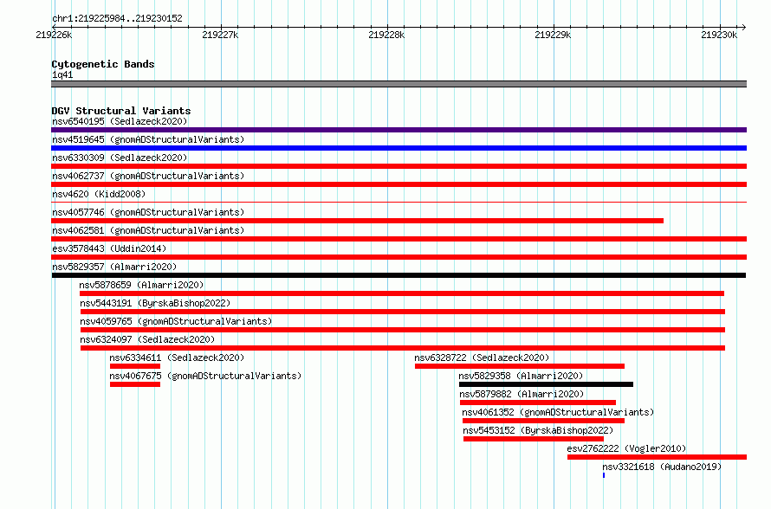The width and height of the screenshot is (771, 509).
Task: Select the nsv5878659 (Almarri2020) bar
Action: pyautogui.click(x=402, y=293)
